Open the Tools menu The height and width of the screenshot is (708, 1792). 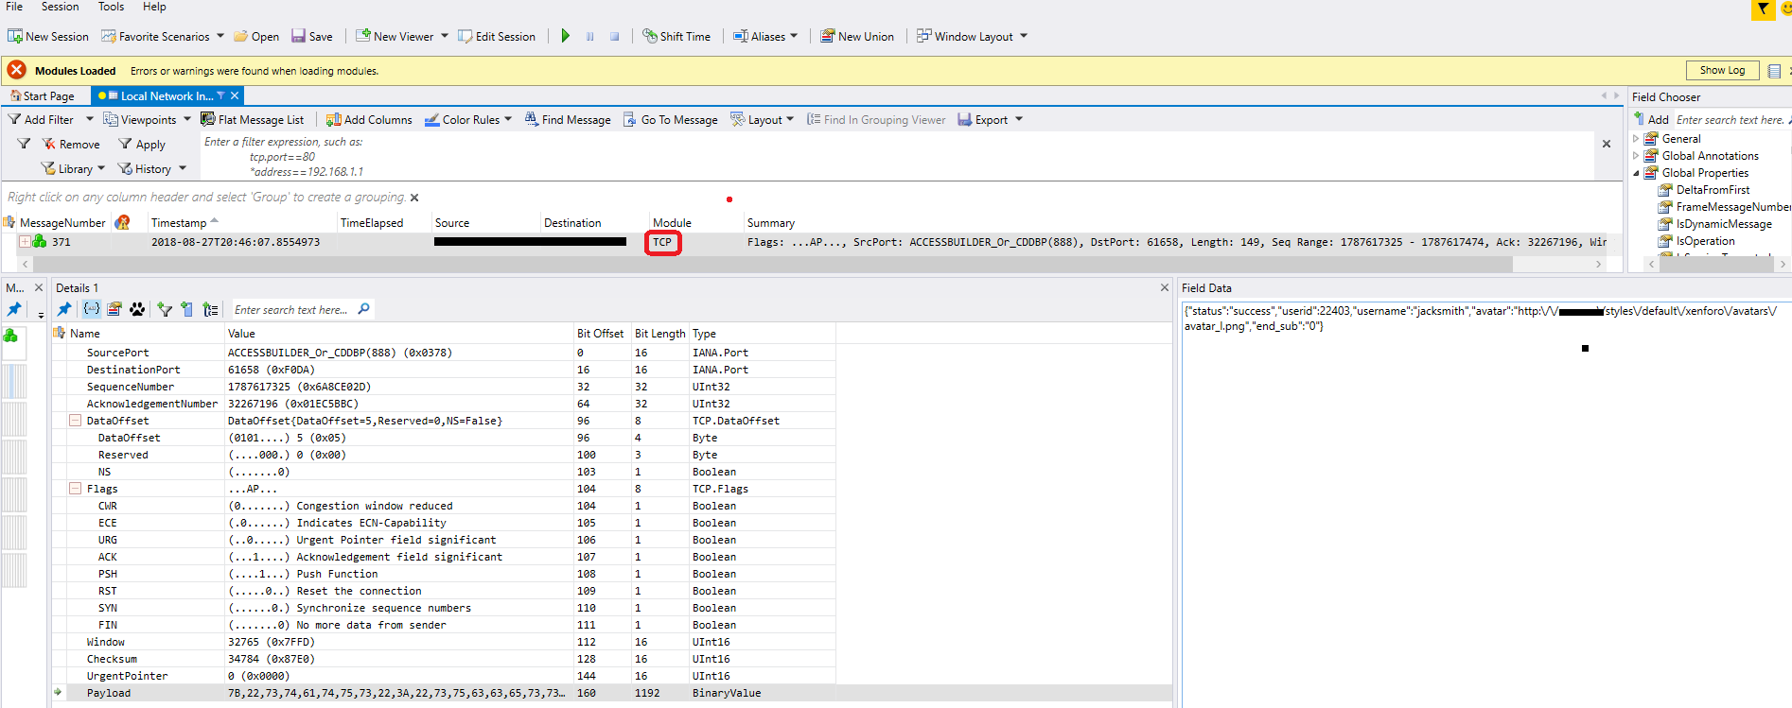[x=111, y=7]
